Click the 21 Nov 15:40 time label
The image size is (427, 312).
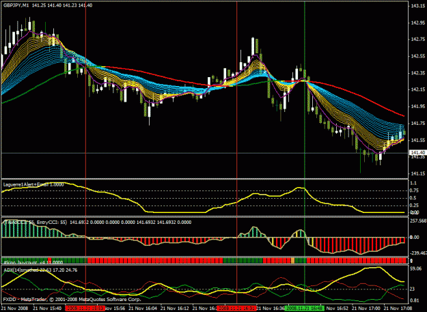coord(47,309)
